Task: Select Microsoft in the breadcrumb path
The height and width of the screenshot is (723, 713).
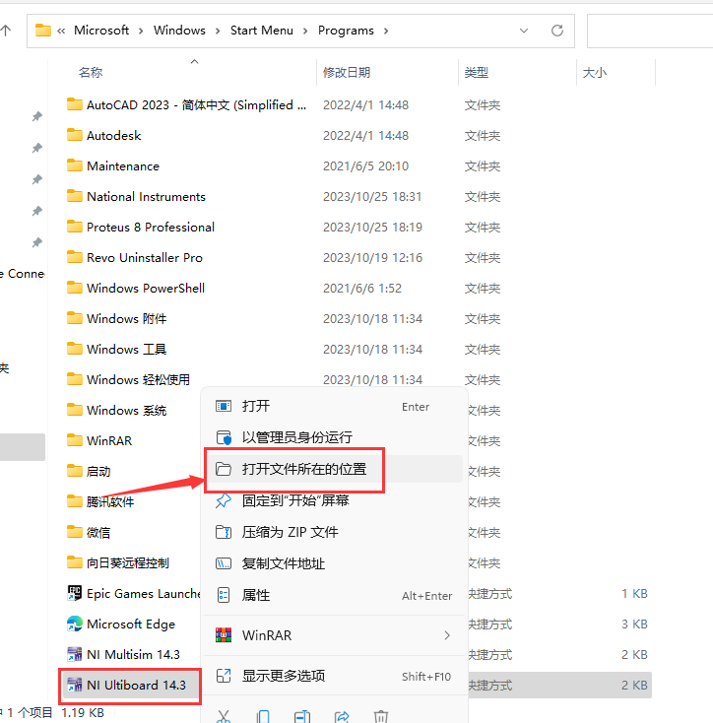Action: click(101, 31)
